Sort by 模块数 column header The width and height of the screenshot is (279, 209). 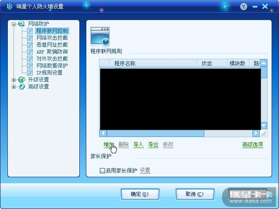[238, 64]
